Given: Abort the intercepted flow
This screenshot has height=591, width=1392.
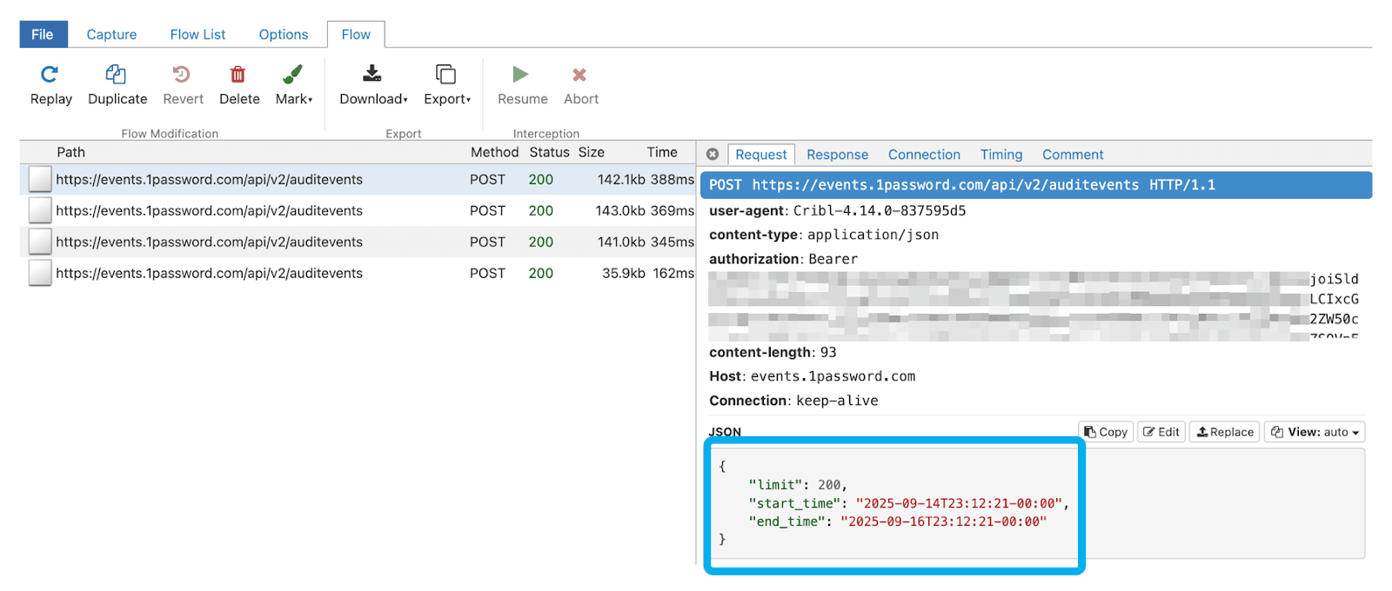Looking at the screenshot, I should pos(580,76).
